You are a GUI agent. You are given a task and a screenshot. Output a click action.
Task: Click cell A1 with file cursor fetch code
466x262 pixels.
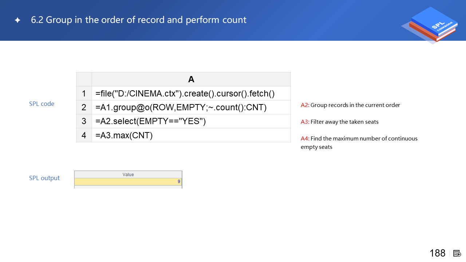point(185,94)
